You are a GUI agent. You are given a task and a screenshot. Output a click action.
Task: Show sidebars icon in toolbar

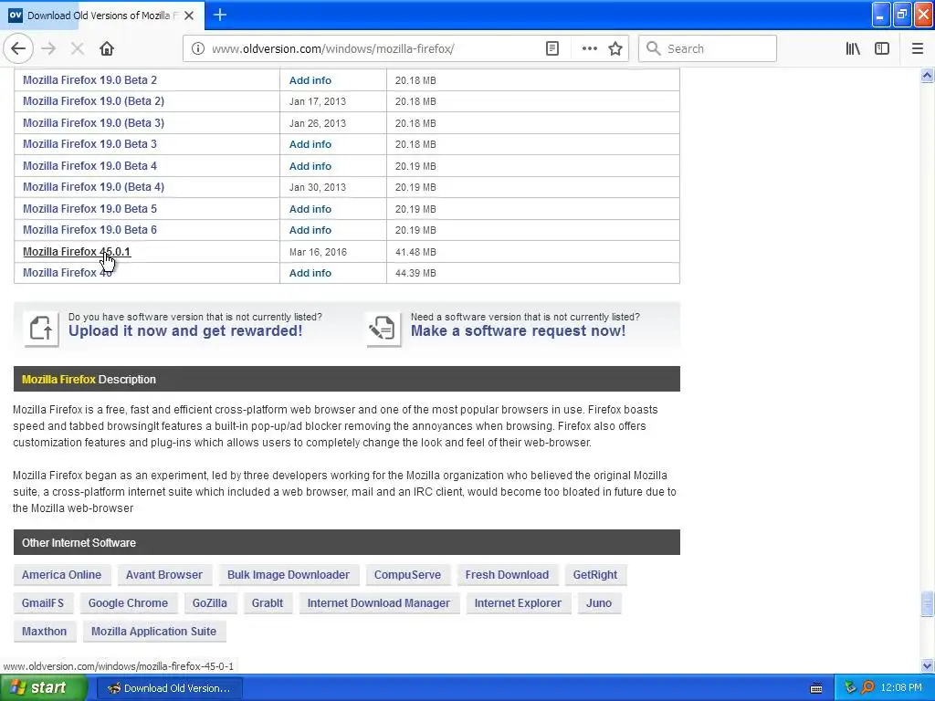pos(882,48)
